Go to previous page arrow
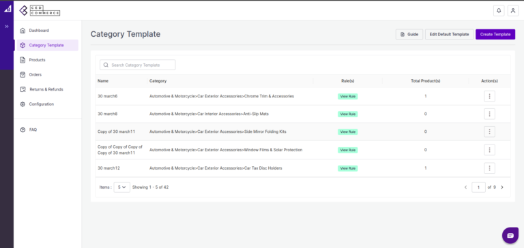Viewport: 524px width, 248px height. pyautogui.click(x=465, y=187)
